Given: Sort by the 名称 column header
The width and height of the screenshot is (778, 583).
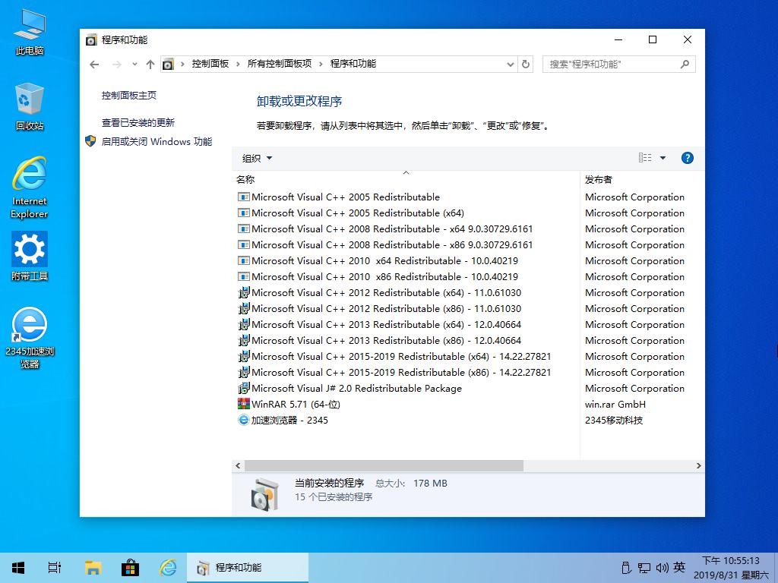Looking at the screenshot, I should click(406, 179).
